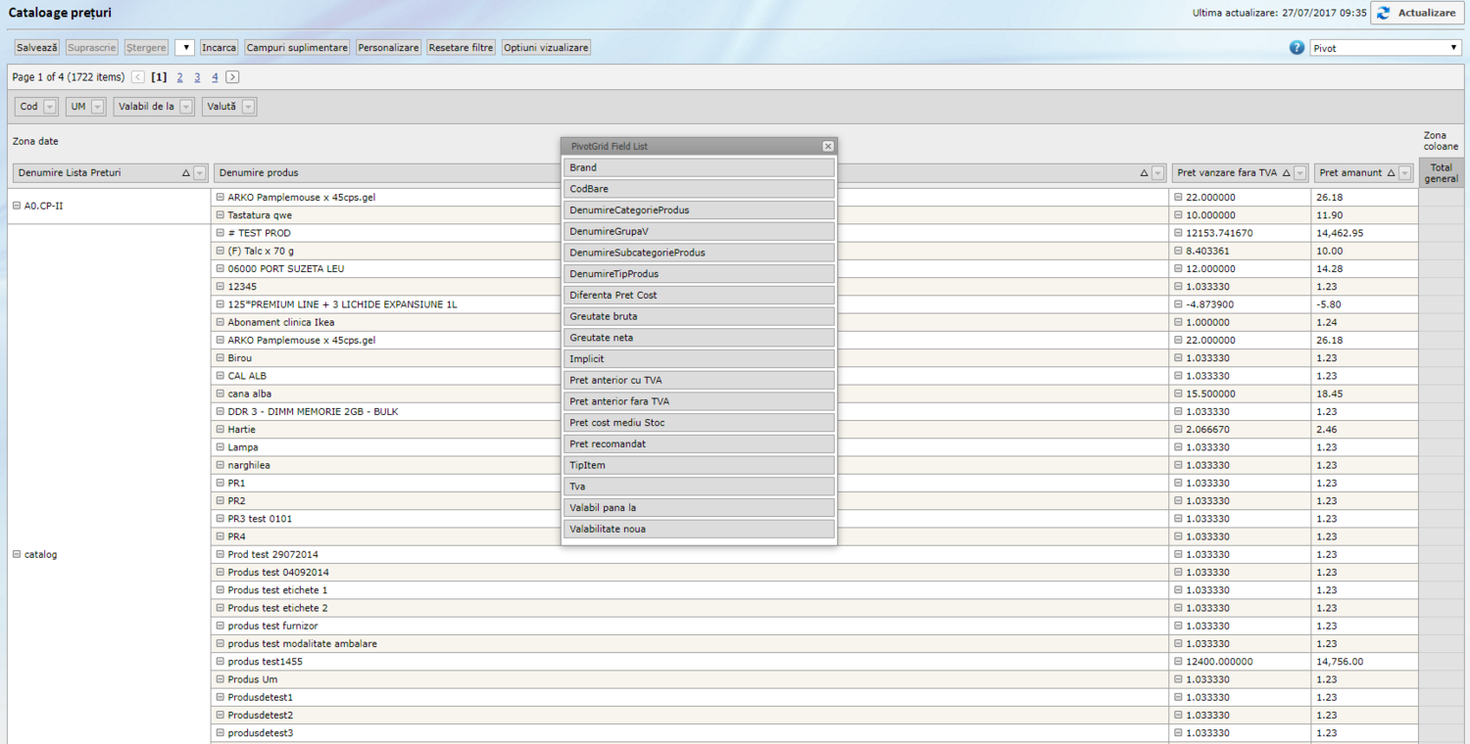This screenshot has height=744, width=1470.
Task: Open filter button on UM field
Action: coord(98,107)
